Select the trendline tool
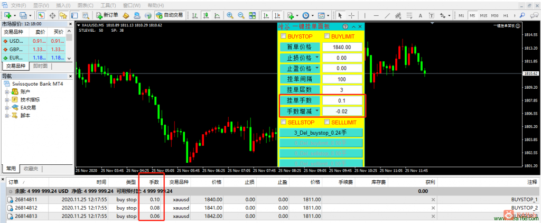 click(x=387, y=15)
